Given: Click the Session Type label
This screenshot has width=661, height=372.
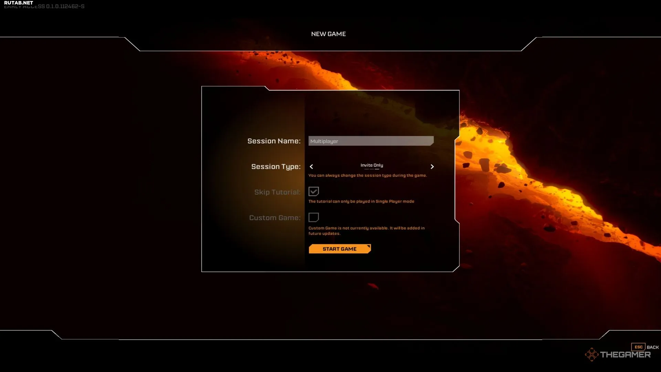Looking at the screenshot, I should pyautogui.click(x=276, y=167).
